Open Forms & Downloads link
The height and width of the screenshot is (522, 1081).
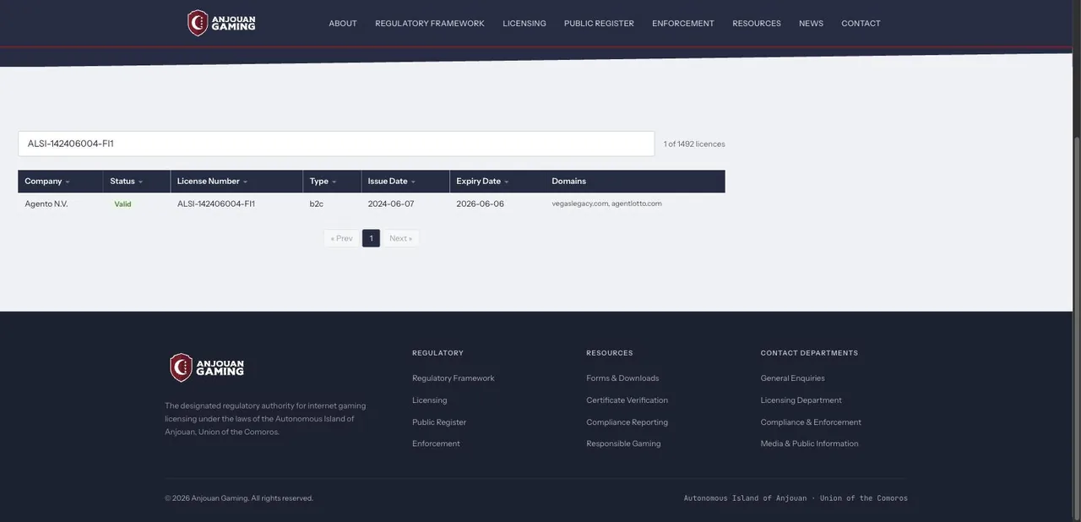pos(623,378)
